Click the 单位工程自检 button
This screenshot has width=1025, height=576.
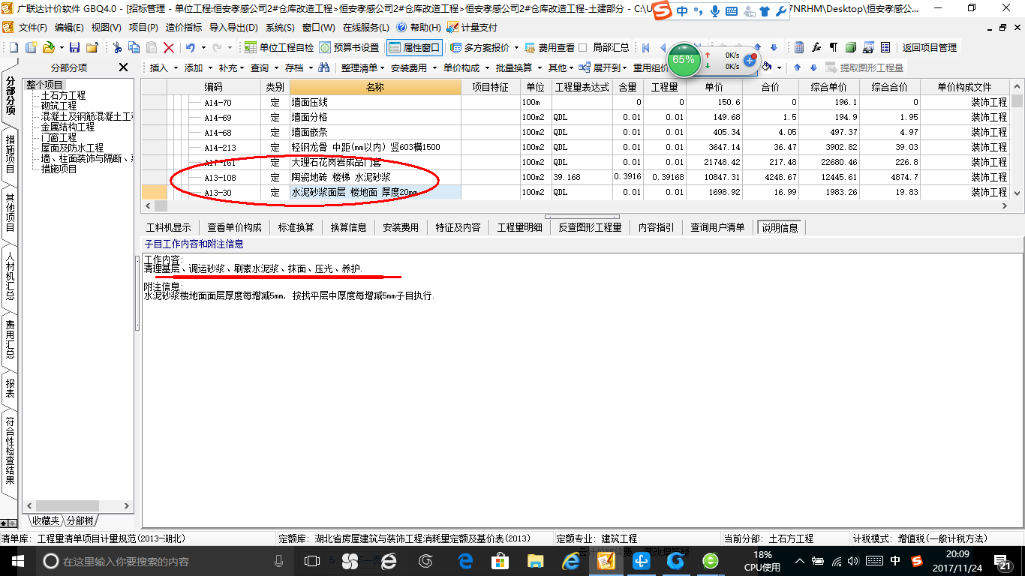[280, 47]
